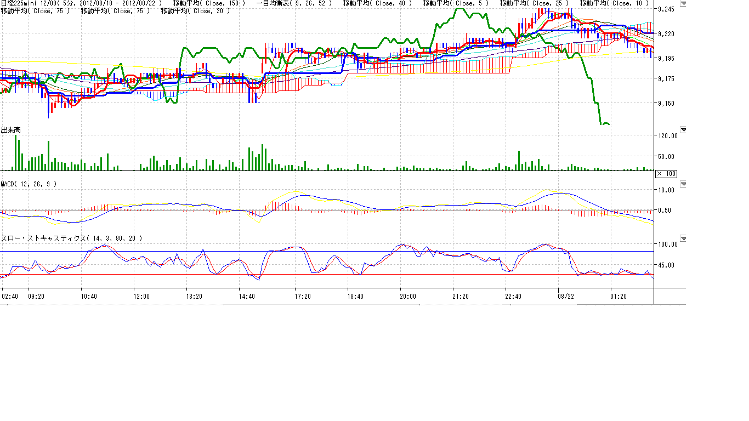
Task: Click the 02:40 time axis label
Action: [x=10, y=297]
